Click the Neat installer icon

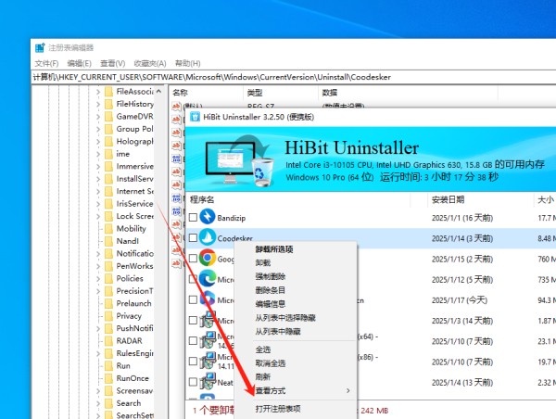point(208,381)
